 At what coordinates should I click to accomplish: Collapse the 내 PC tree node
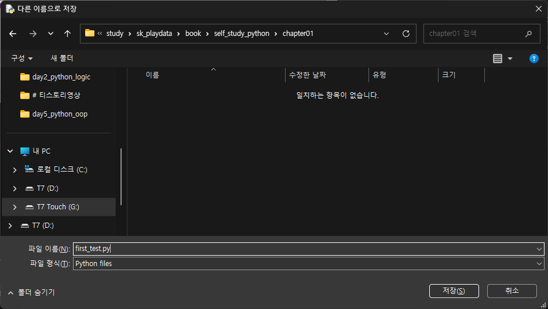(10, 151)
